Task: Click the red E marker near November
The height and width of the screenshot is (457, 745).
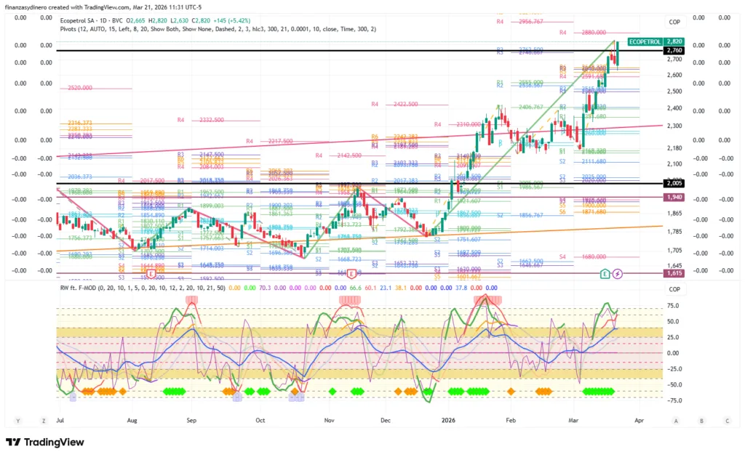Action: [352, 274]
